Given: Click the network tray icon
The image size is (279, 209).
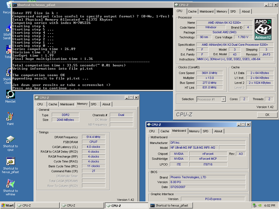Looking at the screenshot, I should coord(255,205).
